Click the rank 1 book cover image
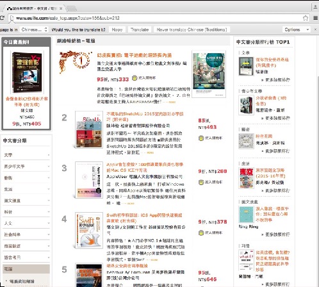319x287 pixels. point(209,74)
